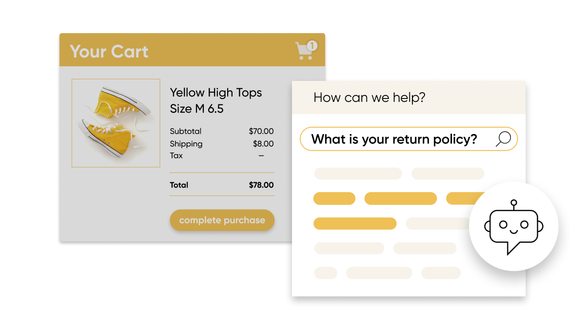Click the Yellow High Tops product name
The height and width of the screenshot is (329, 585).
click(215, 93)
